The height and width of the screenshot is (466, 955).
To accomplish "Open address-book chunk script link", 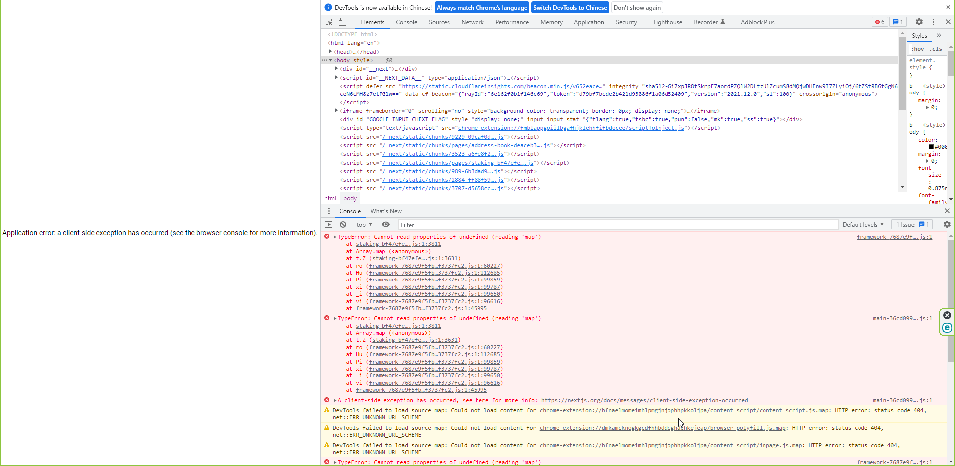I will (x=466, y=145).
